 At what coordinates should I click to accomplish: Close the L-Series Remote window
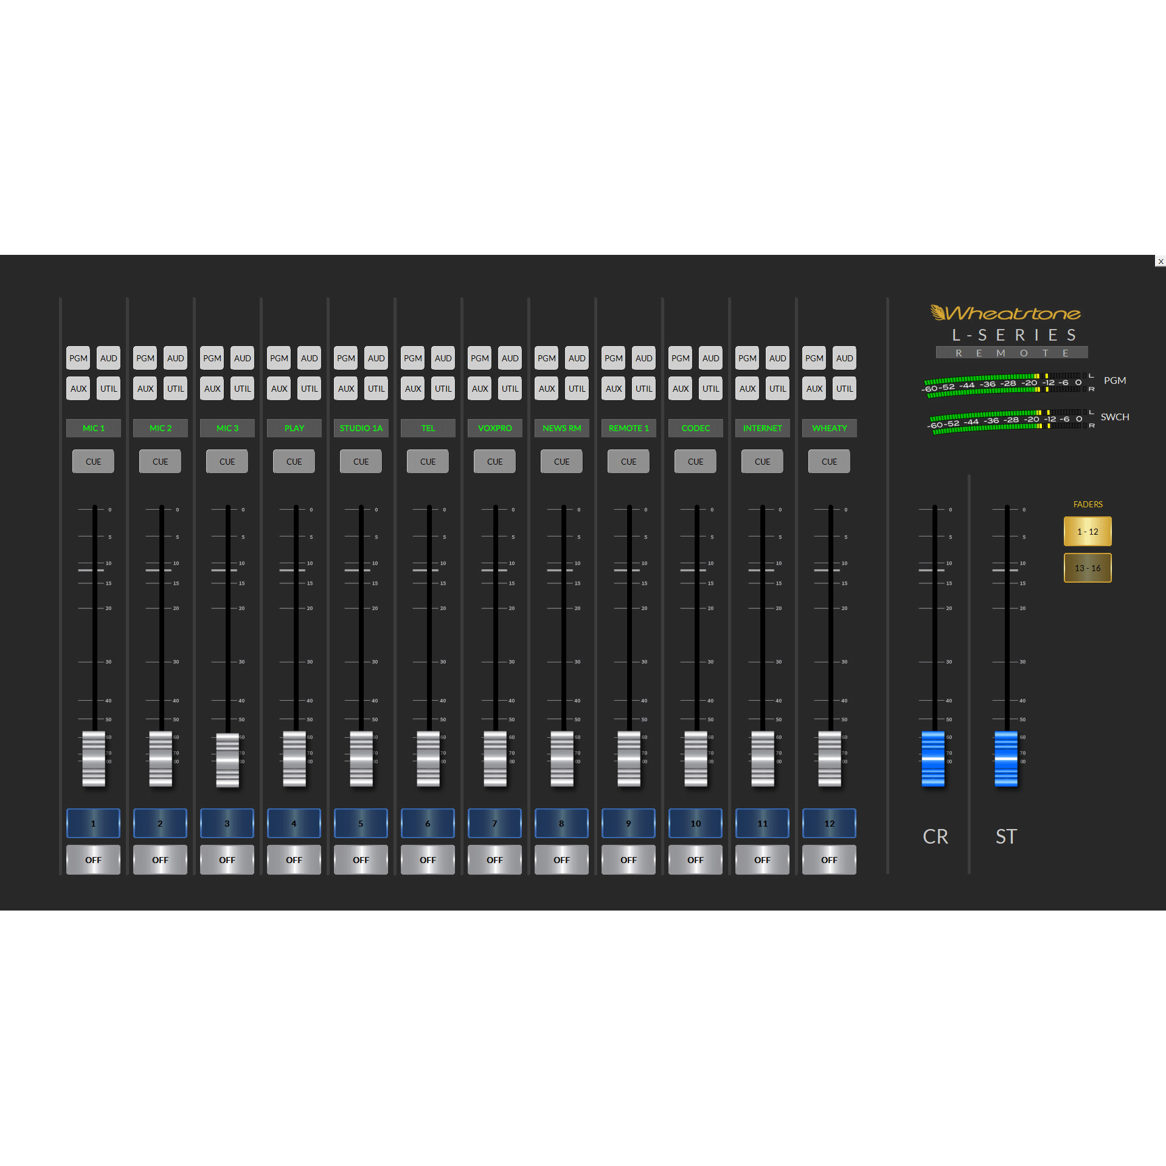click(x=1161, y=262)
